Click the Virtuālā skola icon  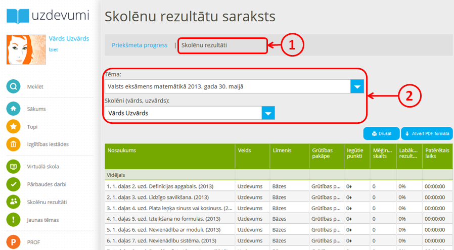point(14,166)
